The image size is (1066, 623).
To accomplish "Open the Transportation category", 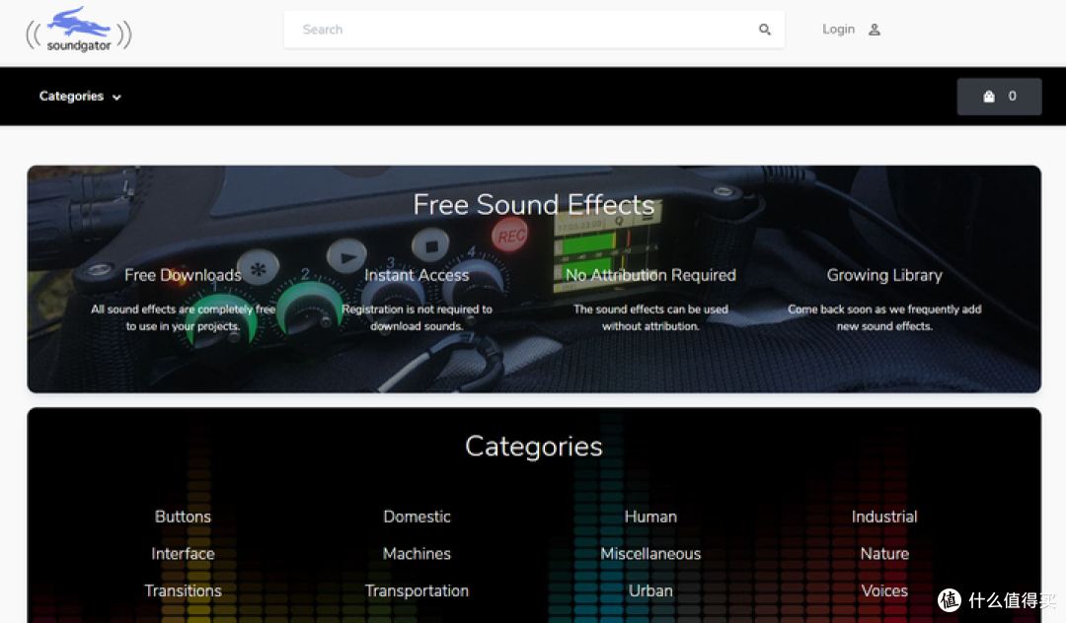I will 417,591.
